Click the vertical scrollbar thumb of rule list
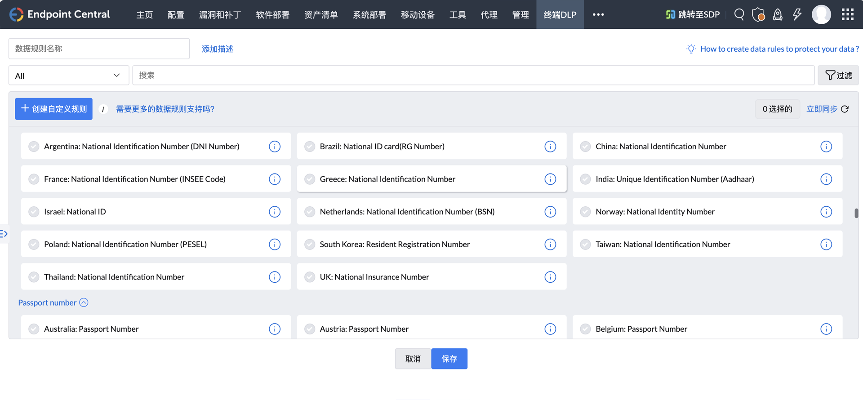 [x=856, y=213]
